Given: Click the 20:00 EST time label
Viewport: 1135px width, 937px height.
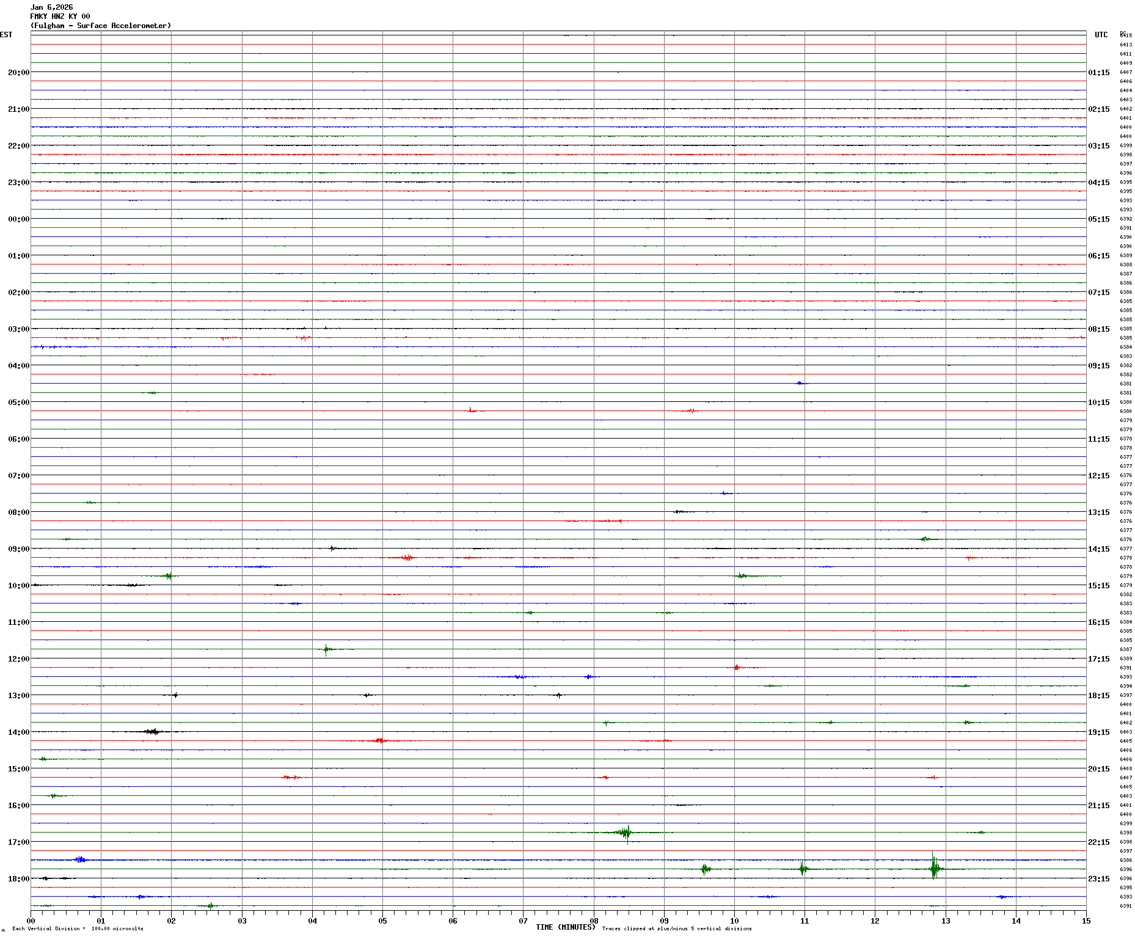Looking at the screenshot, I should tap(18, 73).
